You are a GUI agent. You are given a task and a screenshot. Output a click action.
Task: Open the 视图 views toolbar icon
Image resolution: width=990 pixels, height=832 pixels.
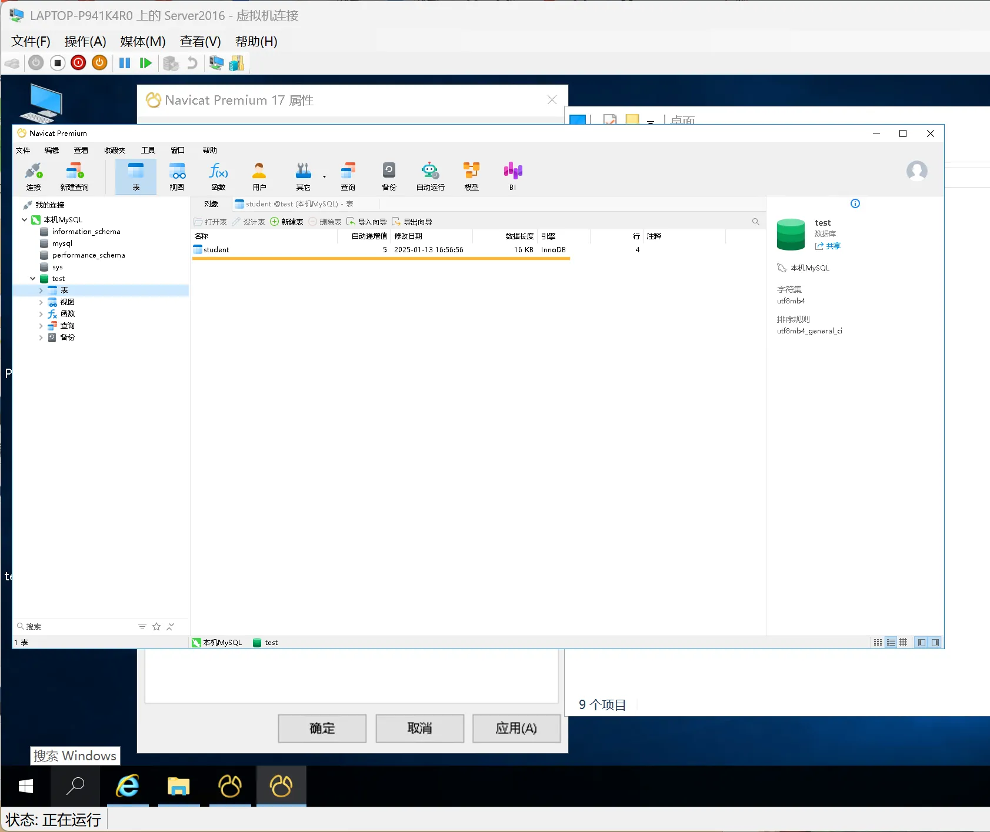coord(177,176)
